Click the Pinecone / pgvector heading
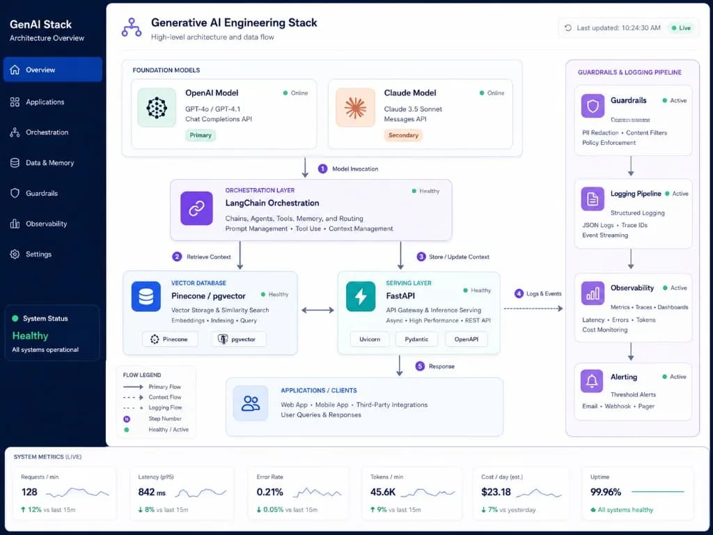This screenshot has width=713, height=535. 208,295
